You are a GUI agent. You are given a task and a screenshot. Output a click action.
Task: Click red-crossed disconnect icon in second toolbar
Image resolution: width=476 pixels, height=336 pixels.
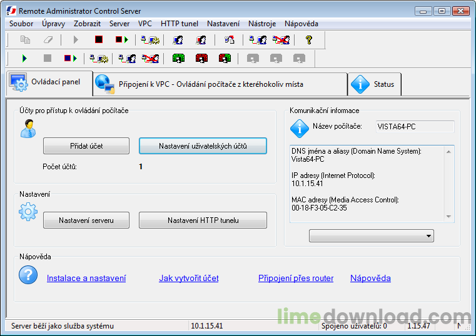click(150, 58)
